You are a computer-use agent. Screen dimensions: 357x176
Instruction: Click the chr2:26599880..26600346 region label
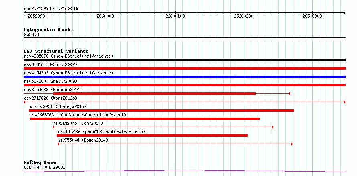[x=52, y=9]
